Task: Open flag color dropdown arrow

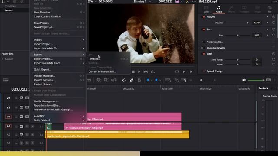Action: (152, 80)
